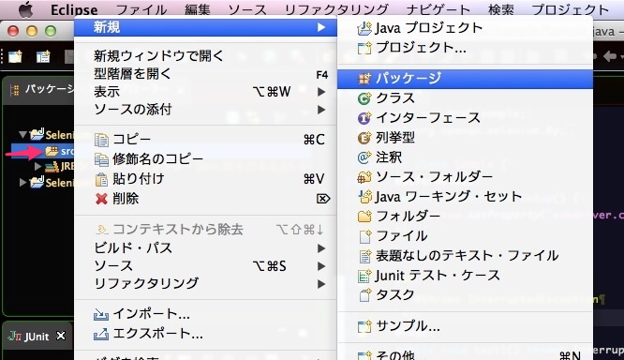This screenshot has height=360, width=624.
Task: Expand the リファクタリング submenu arrow
Action: click(x=321, y=284)
